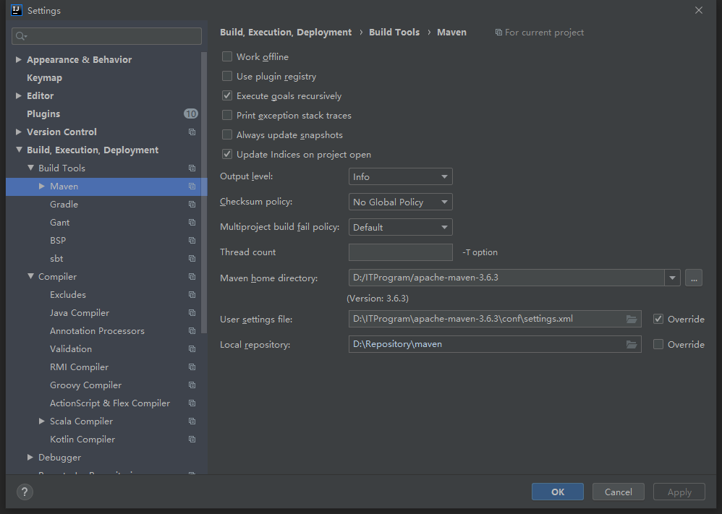Expand the Appearance & Behavior section
This screenshot has height=514, width=722.
(x=18, y=59)
